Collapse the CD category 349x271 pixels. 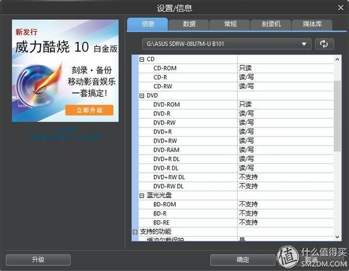[141, 59]
